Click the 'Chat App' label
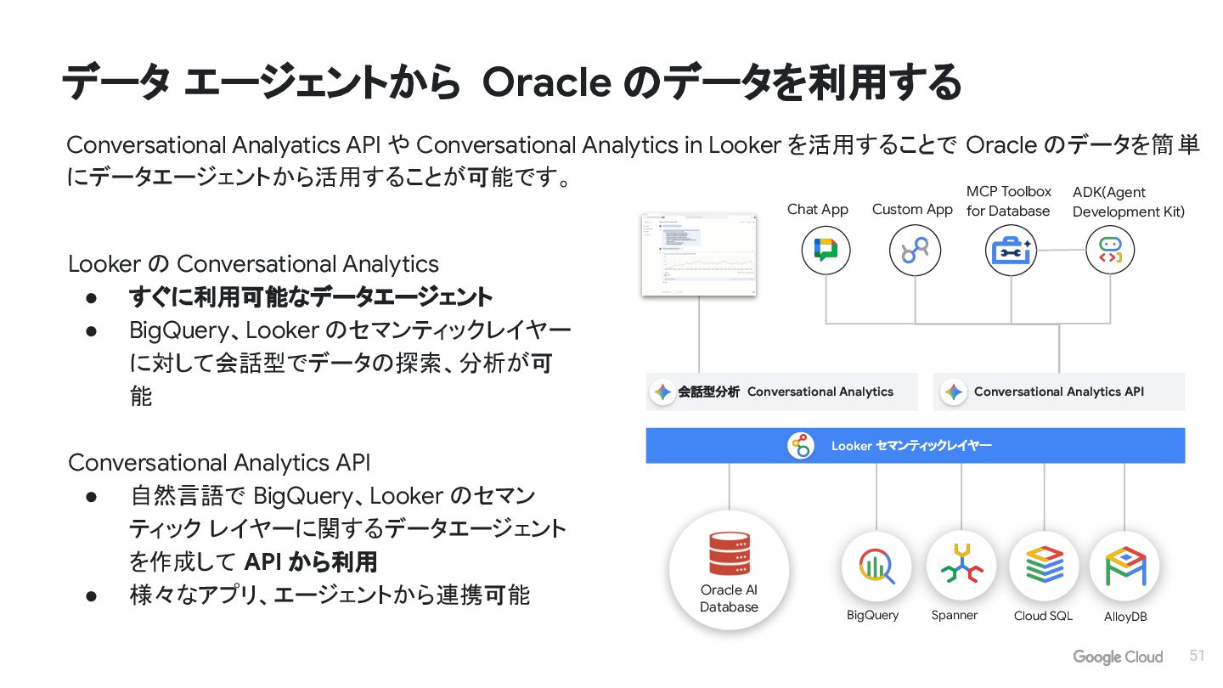This screenshot has width=1223, height=688. tap(818, 209)
